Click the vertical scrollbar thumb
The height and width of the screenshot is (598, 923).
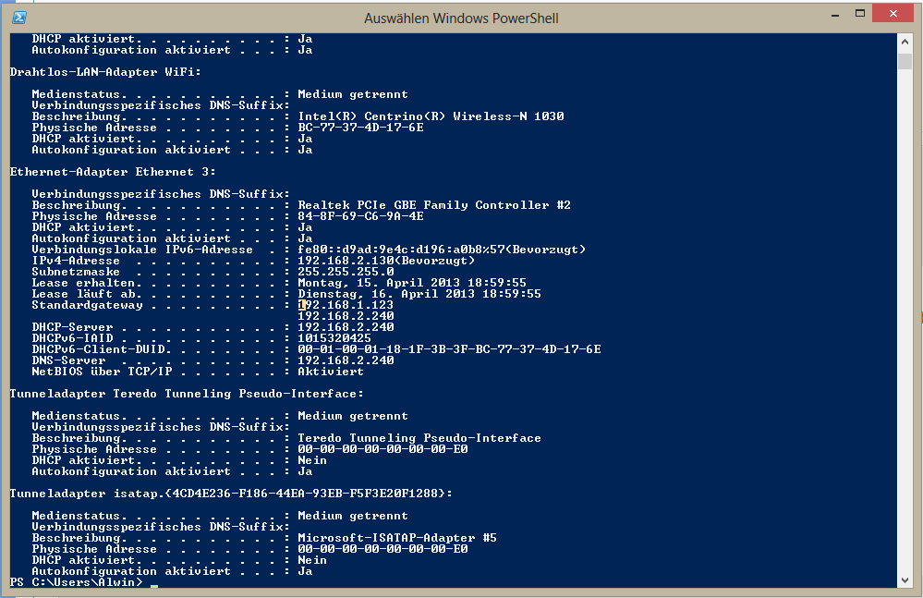[905, 61]
